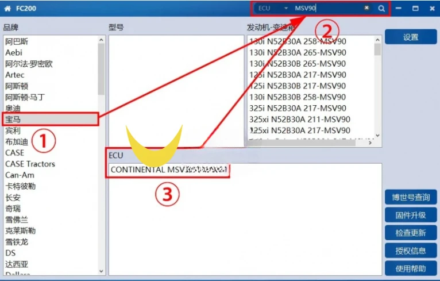Viewport: 440px width, 281px height.
Task: Click the 检查更新 check update button
Action: 411,233
